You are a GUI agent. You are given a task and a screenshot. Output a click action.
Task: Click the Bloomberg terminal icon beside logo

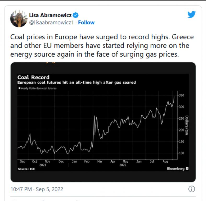[x=187, y=169]
